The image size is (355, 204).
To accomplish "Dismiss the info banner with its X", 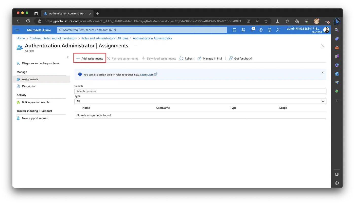I will 323,72.
